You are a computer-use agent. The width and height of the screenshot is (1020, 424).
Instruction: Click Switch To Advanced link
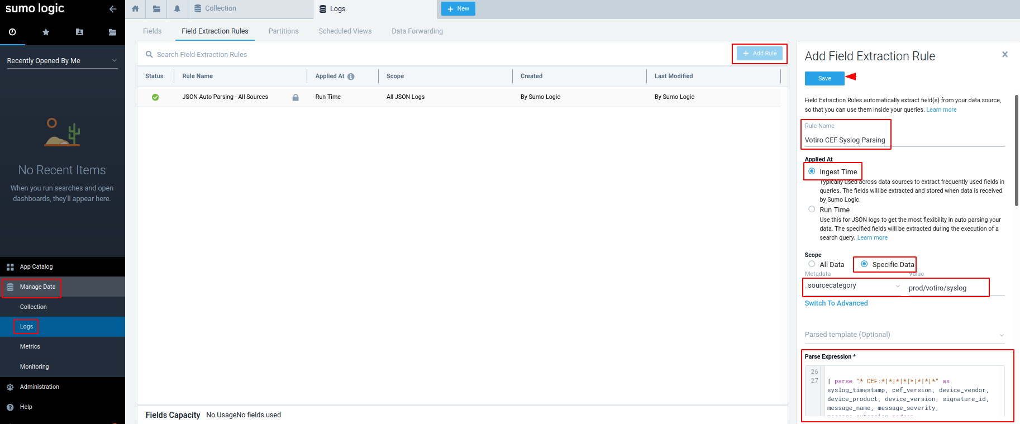coord(836,303)
